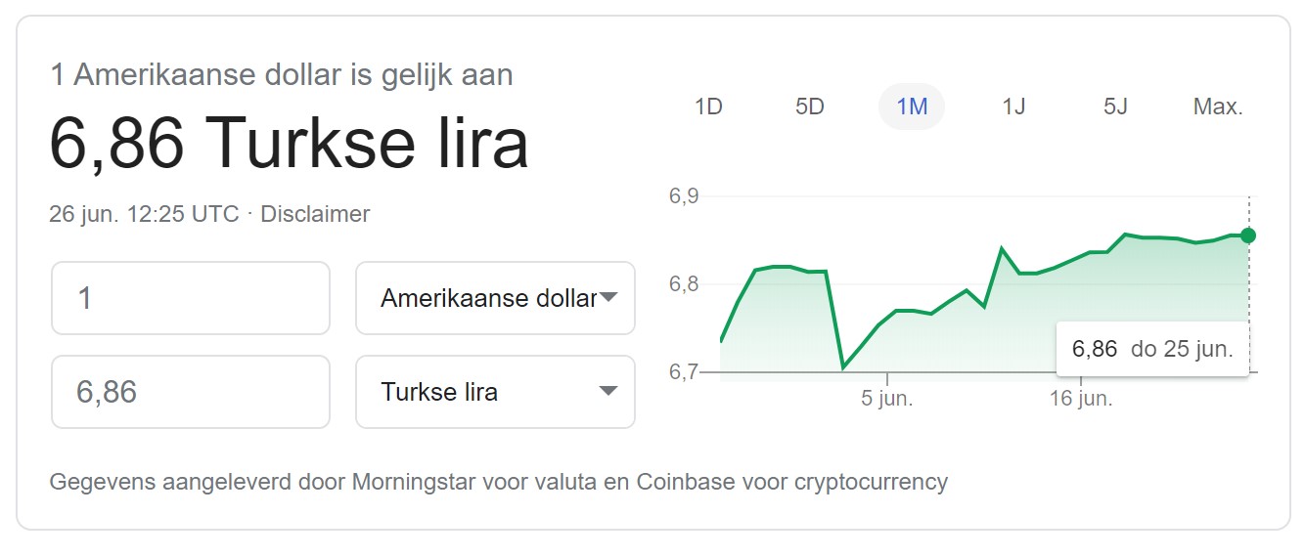Click the arrow beside Amerikaanse dollar
Image resolution: width=1305 pixels, height=558 pixels.
pyautogui.click(x=607, y=298)
